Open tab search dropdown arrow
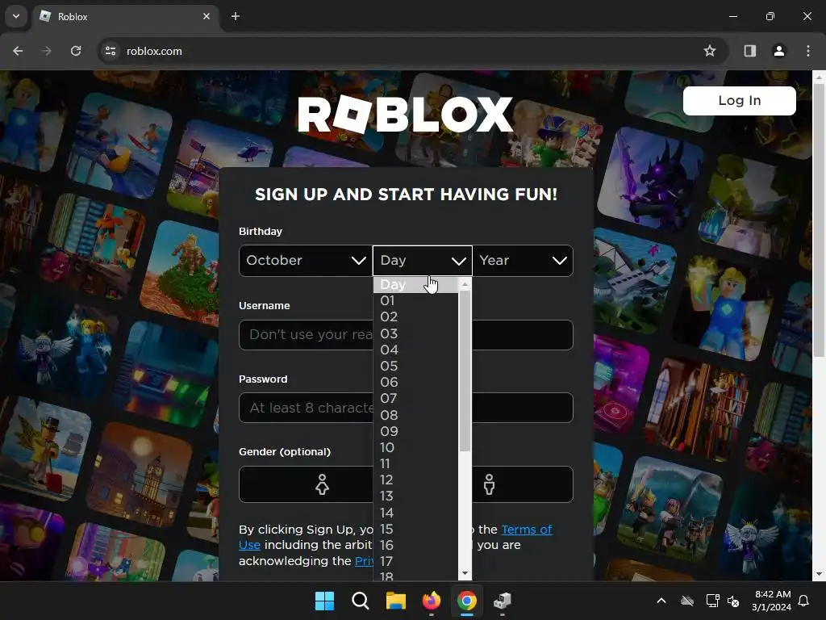The height and width of the screenshot is (620, 826). [x=16, y=16]
